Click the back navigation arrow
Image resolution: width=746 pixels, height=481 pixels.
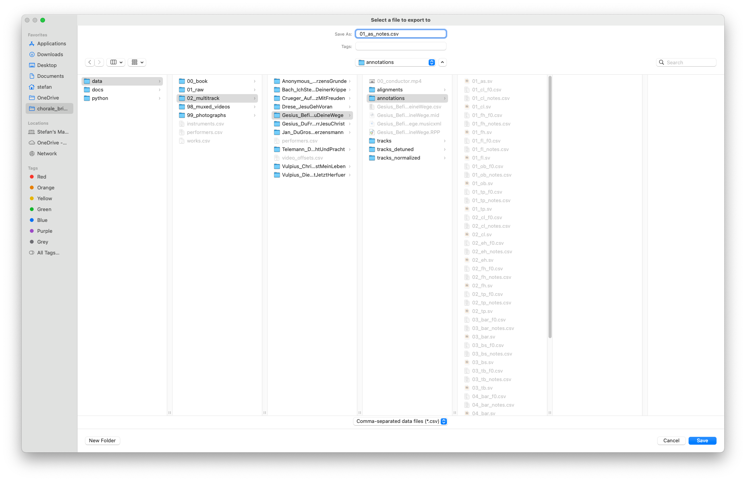click(x=90, y=62)
